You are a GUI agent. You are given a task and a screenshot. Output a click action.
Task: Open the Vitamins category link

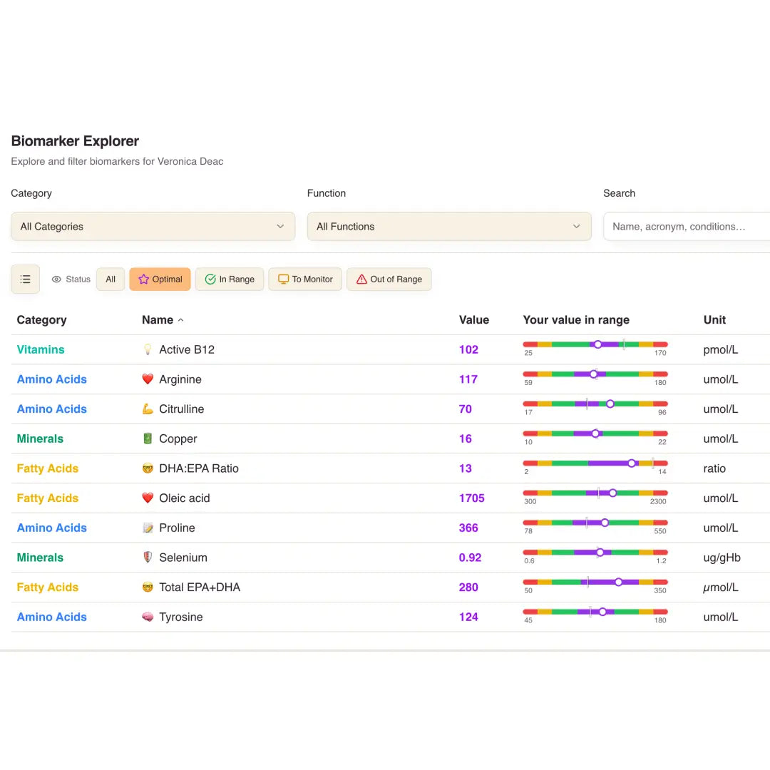[x=41, y=349]
